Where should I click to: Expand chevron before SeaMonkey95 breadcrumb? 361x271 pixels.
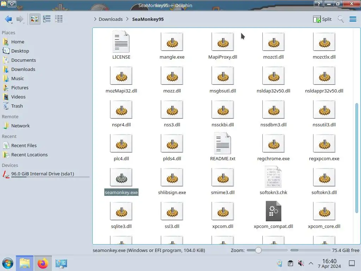127,19
